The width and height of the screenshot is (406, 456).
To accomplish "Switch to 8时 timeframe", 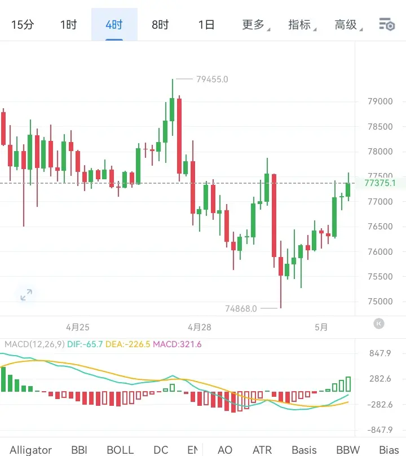I will click(160, 25).
